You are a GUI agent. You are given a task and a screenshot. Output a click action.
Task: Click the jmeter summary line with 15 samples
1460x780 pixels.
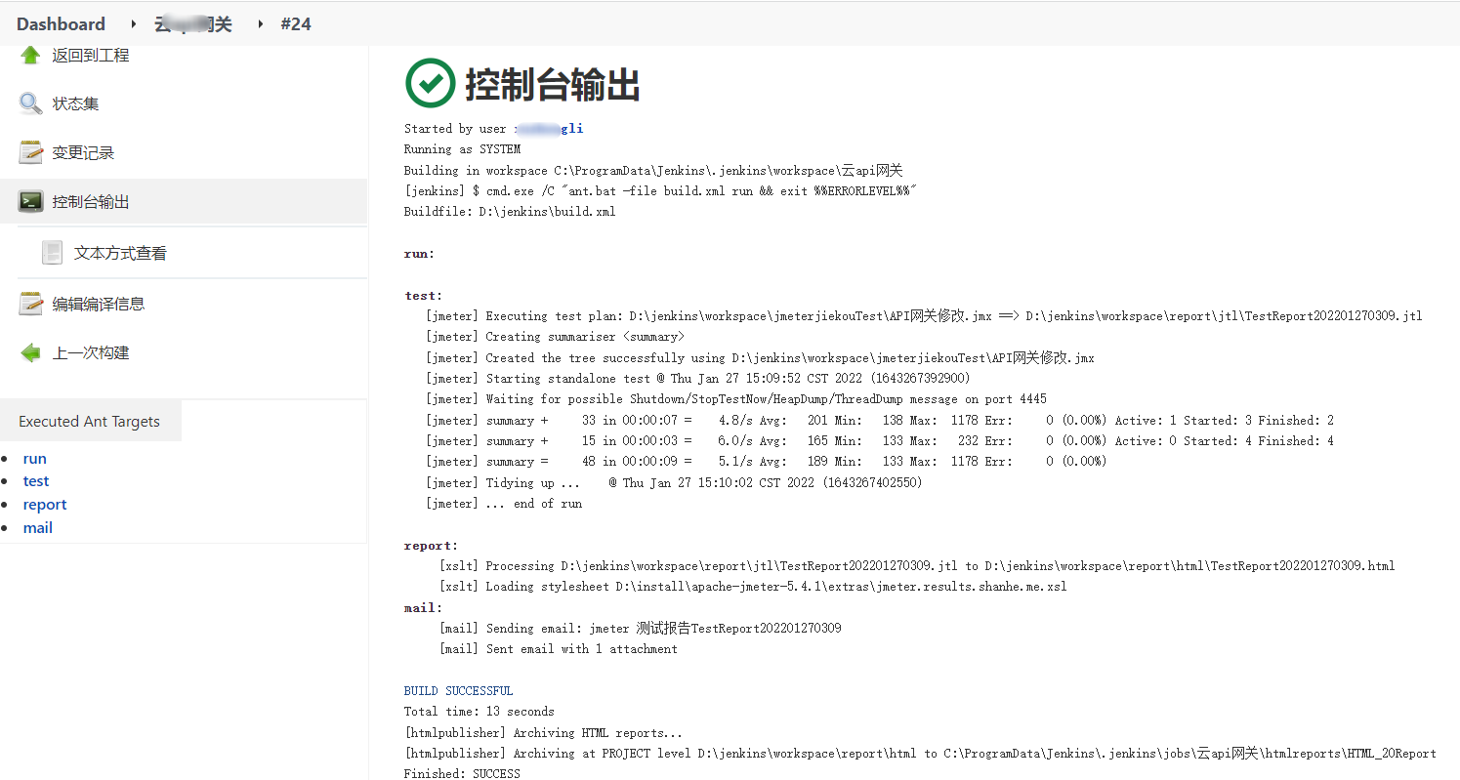[x=880, y=440]
